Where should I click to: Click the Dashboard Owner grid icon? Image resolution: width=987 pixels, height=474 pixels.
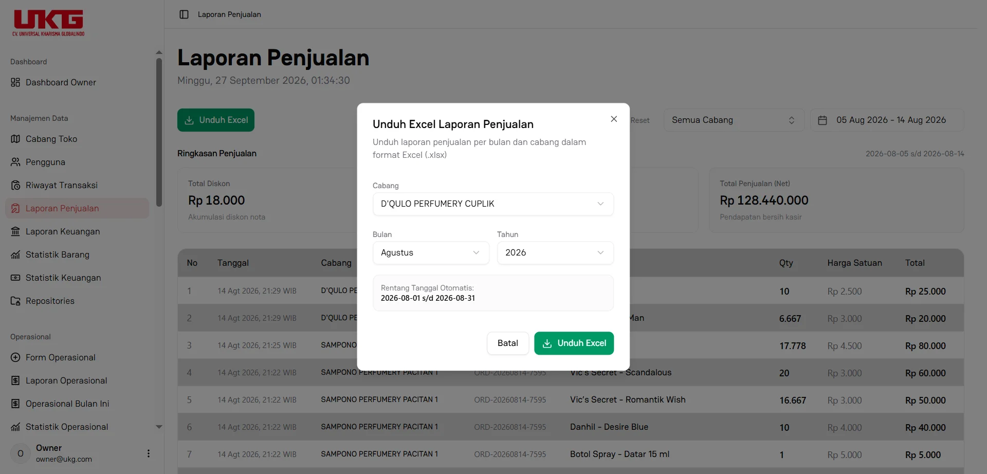(15, 82)
